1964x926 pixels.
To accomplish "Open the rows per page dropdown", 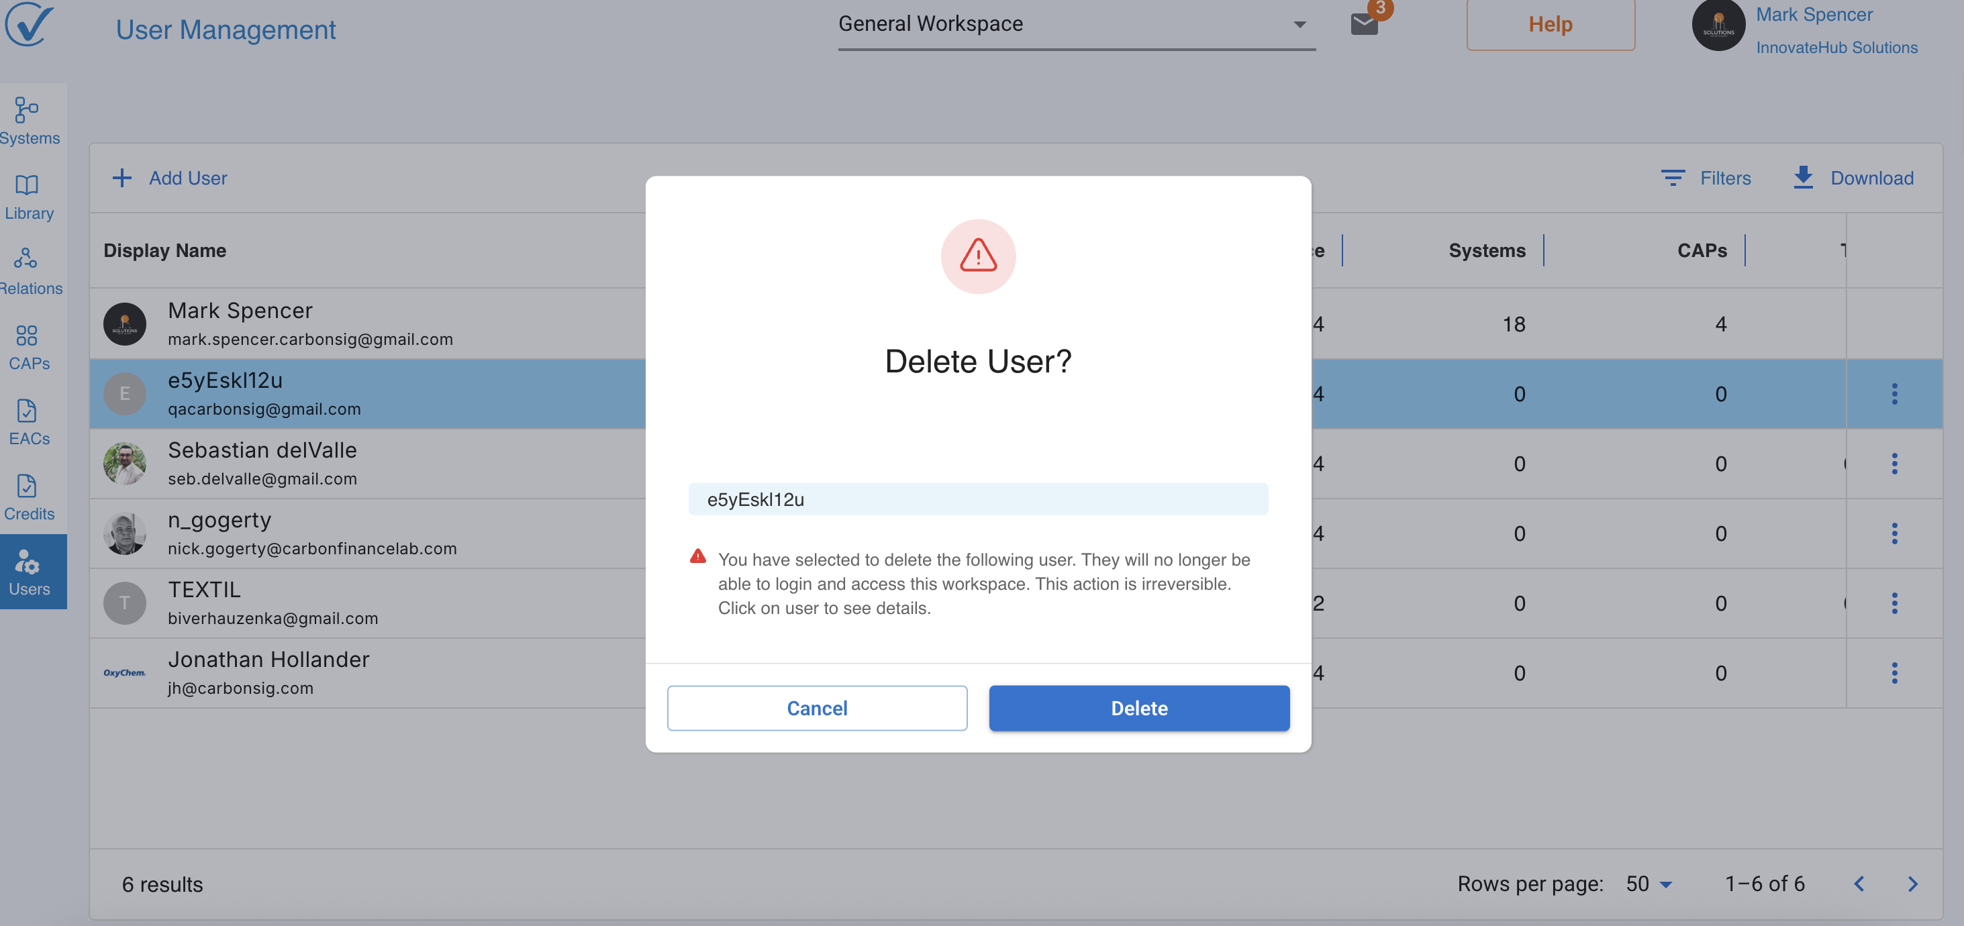I will coord(1649,883).
